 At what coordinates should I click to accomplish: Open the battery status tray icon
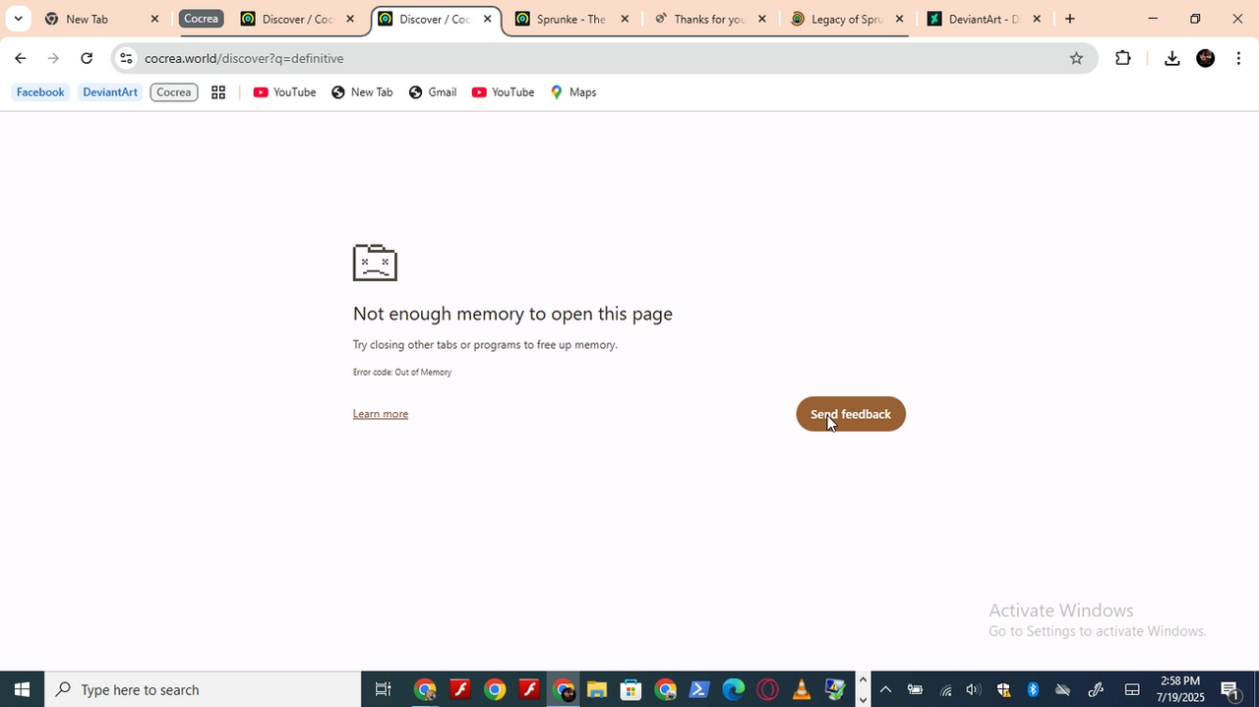tap(915, 689)
